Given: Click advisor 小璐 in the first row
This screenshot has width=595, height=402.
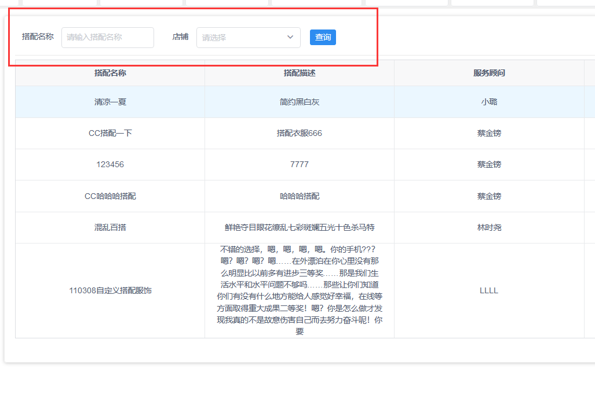Looking at the screenshot, I should tap(489, 102).
